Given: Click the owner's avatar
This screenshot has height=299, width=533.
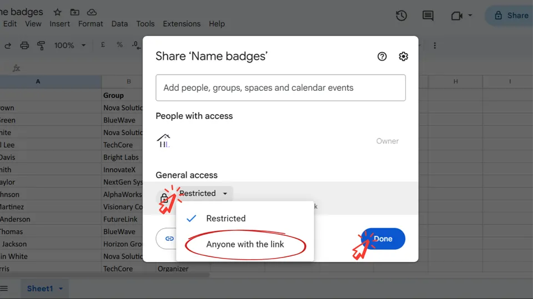Looking at the screenshot, I should tap(163, 141).
